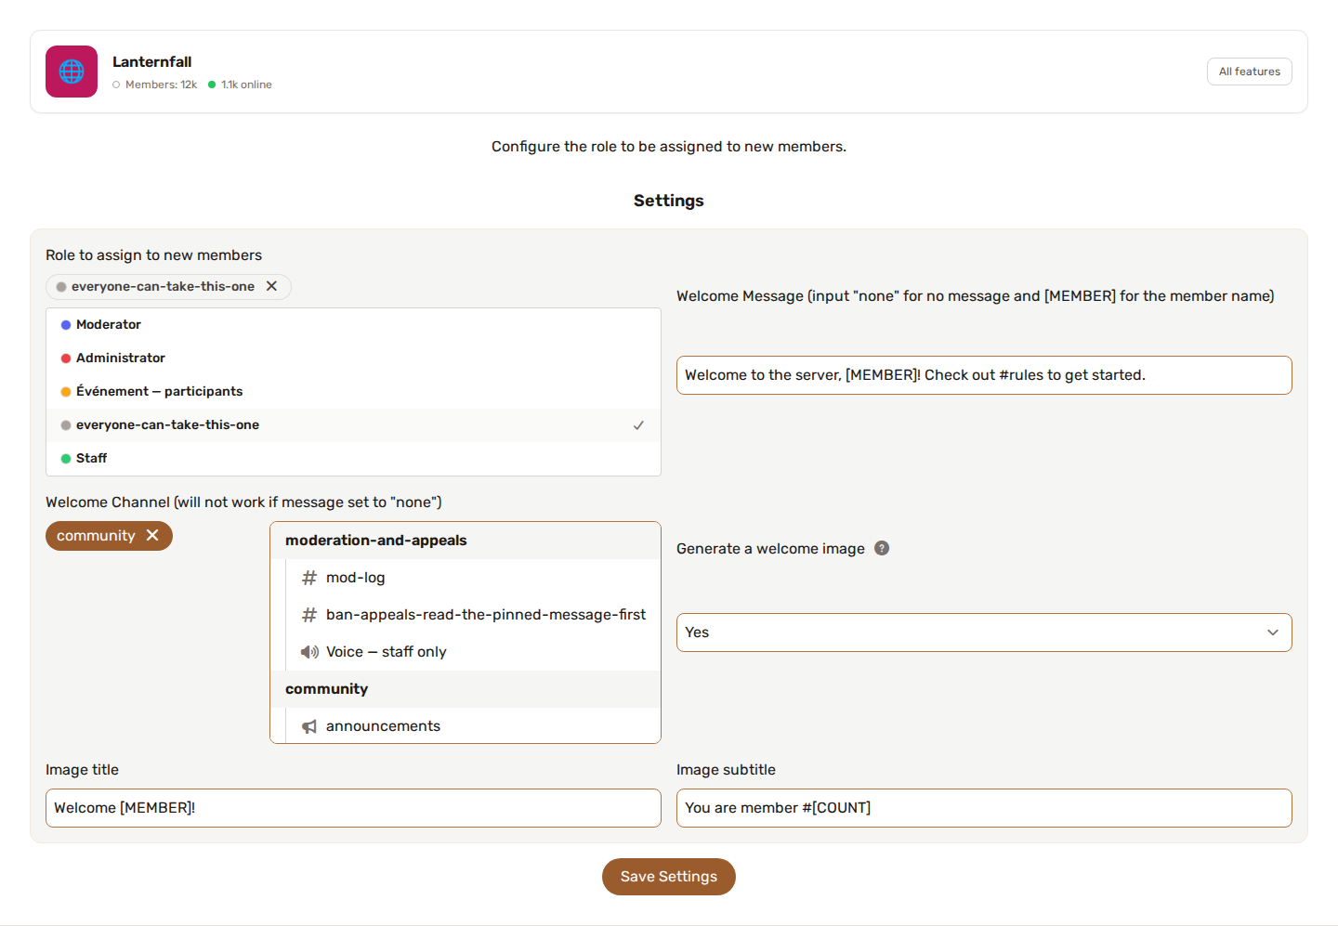Focus the Welcome Message text field
Screen dimensions: 1338x926
(x=984, y=375)
